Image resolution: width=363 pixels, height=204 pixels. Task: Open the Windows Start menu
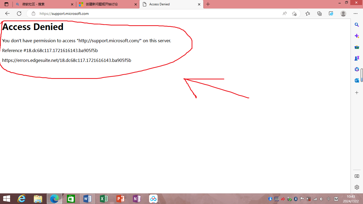pos(6,198)
